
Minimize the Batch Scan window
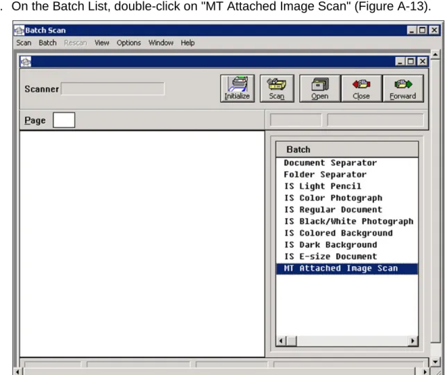coord(412,31)
